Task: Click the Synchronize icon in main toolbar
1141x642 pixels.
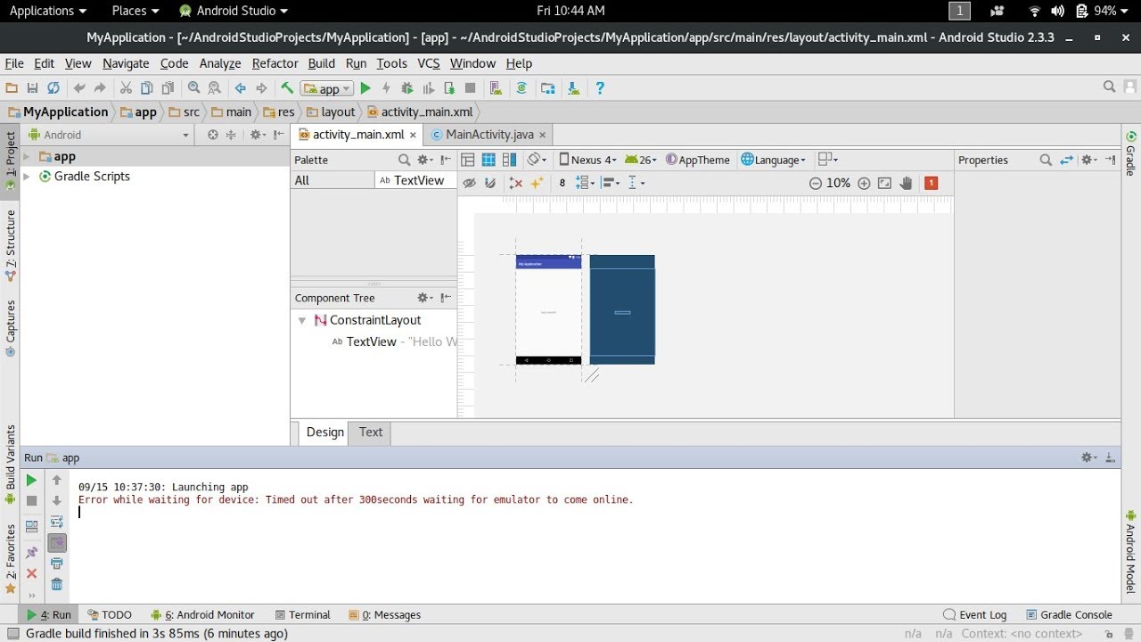Action: pos(53,88)
